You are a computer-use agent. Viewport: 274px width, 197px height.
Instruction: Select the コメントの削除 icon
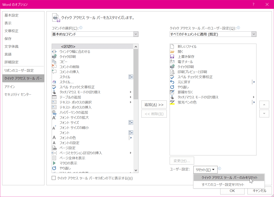pyautogui.click(x=54, y=67)
